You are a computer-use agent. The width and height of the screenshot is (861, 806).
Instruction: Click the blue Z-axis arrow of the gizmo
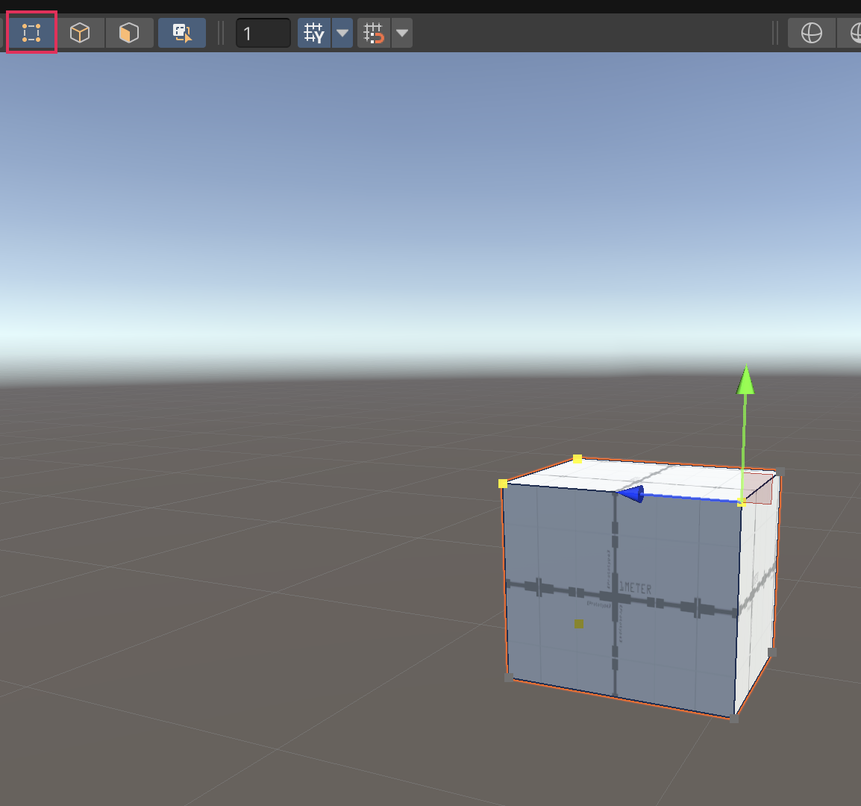(x=631, y=493)
